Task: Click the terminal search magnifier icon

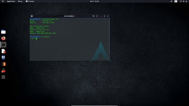Action: 93,16
